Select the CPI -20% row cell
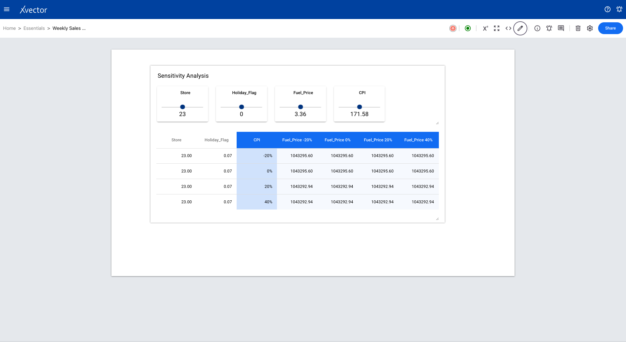The height and width of the screenshot is (342, 626). 257,156
